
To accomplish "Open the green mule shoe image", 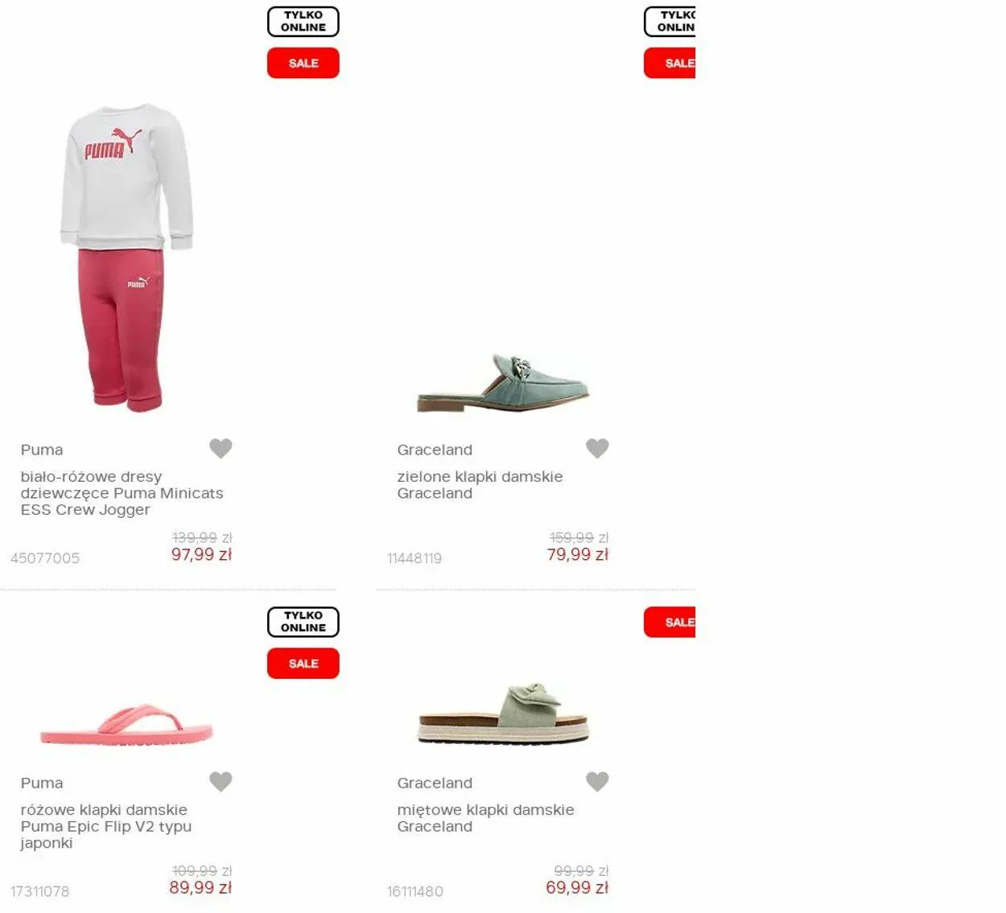I will tap(504, 384).
